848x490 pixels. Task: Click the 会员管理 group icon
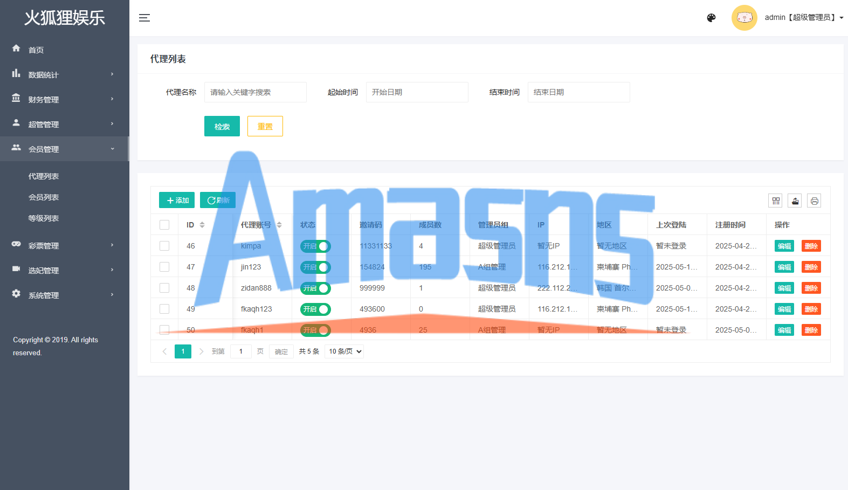[x=16, y=148]
